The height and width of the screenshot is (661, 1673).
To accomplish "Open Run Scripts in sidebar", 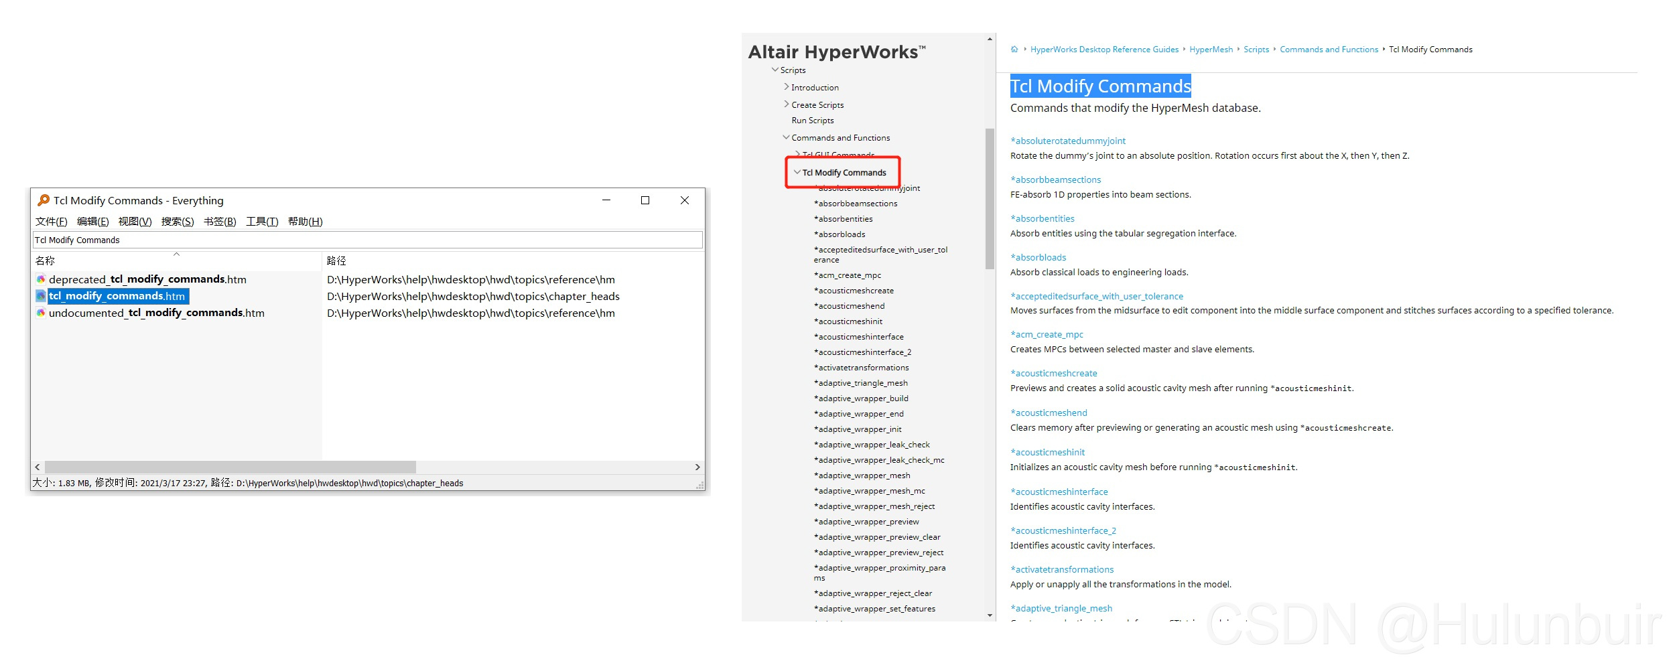I will click(x=813, y=121).
